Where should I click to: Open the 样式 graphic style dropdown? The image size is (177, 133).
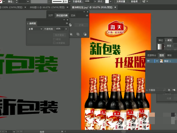(111, 1)
